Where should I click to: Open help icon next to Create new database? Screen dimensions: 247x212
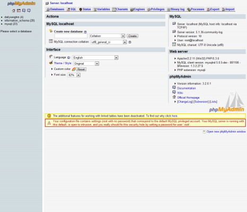pyautogui.click(x=85, y=32)
